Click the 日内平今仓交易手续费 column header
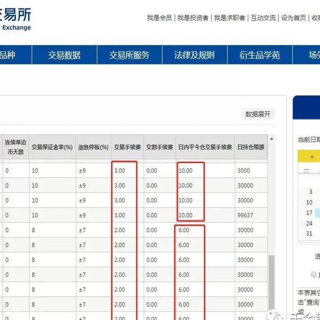This screenshot has width=320, height=320. pyautogui.click(x=205, y=147)
